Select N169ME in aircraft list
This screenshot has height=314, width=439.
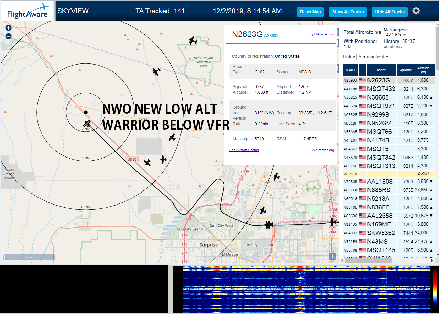click(388, 224)
